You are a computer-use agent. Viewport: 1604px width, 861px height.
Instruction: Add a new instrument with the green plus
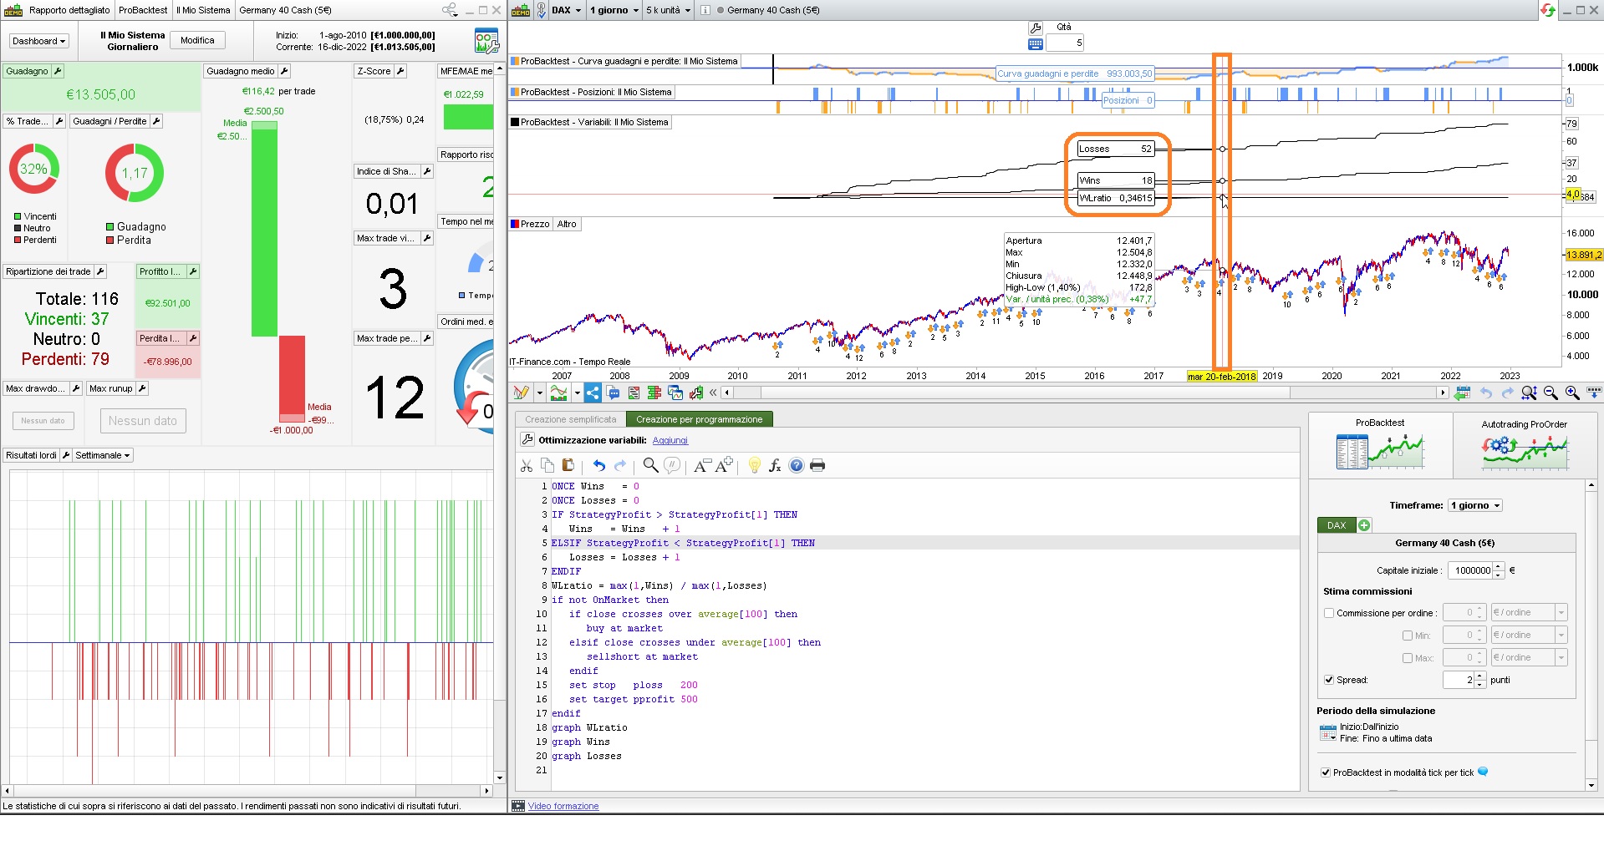click(1364, 525)
